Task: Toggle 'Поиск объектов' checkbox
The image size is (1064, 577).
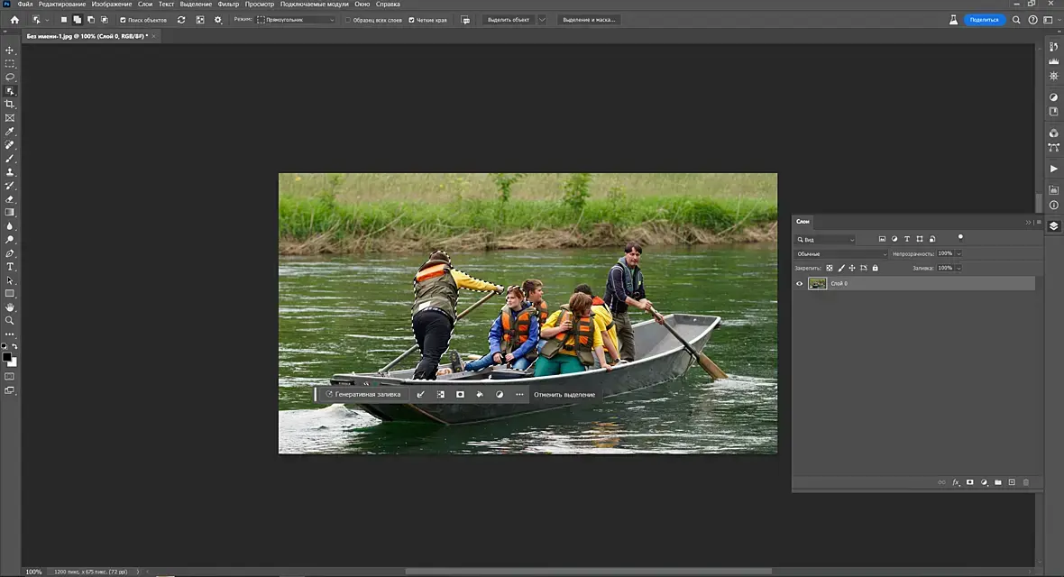Action: pos(123,21)
